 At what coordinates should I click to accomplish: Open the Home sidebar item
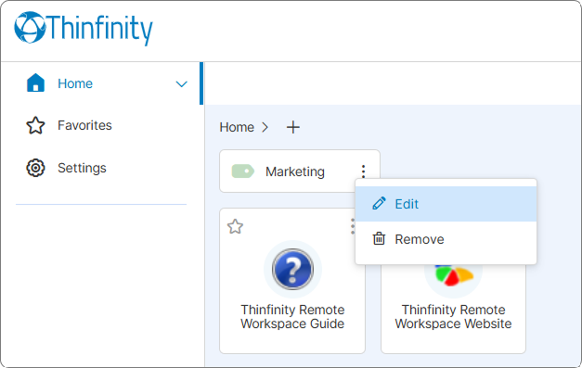(x=102, y=83)
